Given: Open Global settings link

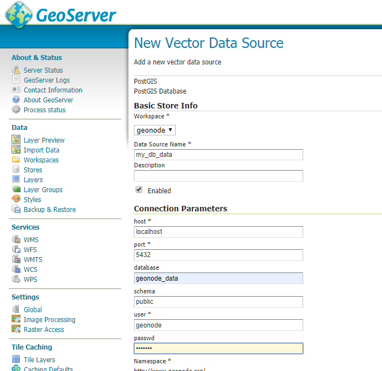Looking at the screenshot, I should (33, 310).
